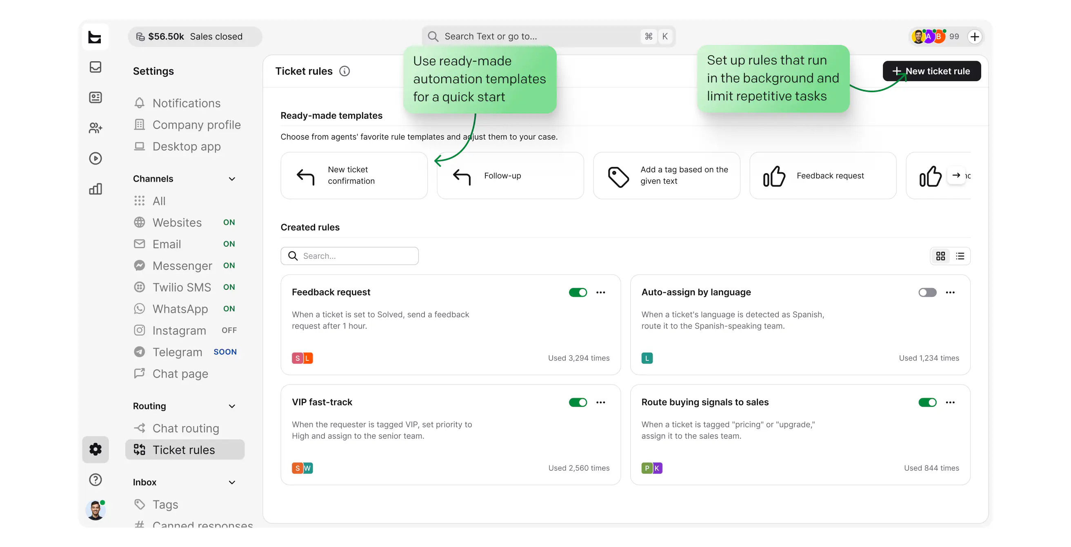Open Instagram channel settings
The height and width of the screenshot is (547, 1071).
point(184,331)
